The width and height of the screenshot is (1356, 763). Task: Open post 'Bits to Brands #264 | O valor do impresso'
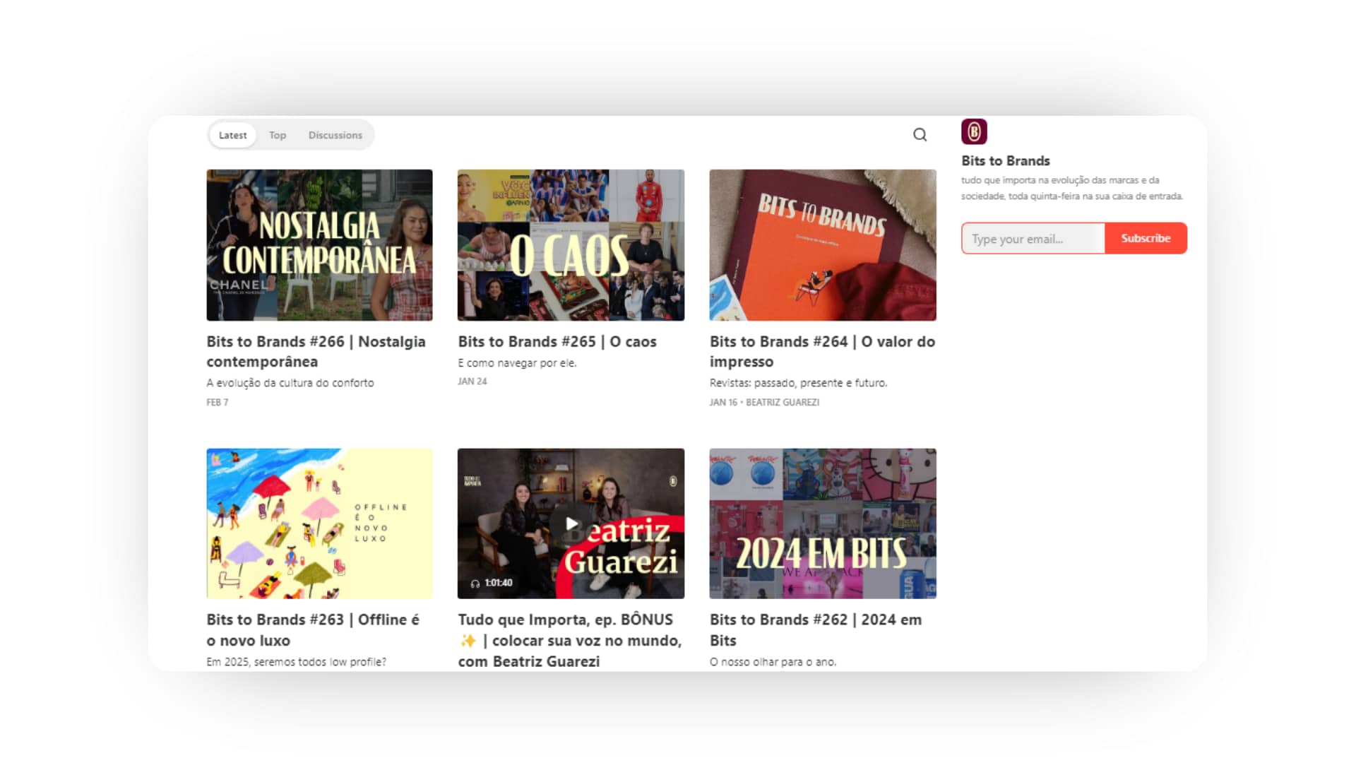[x=821, y=351]
